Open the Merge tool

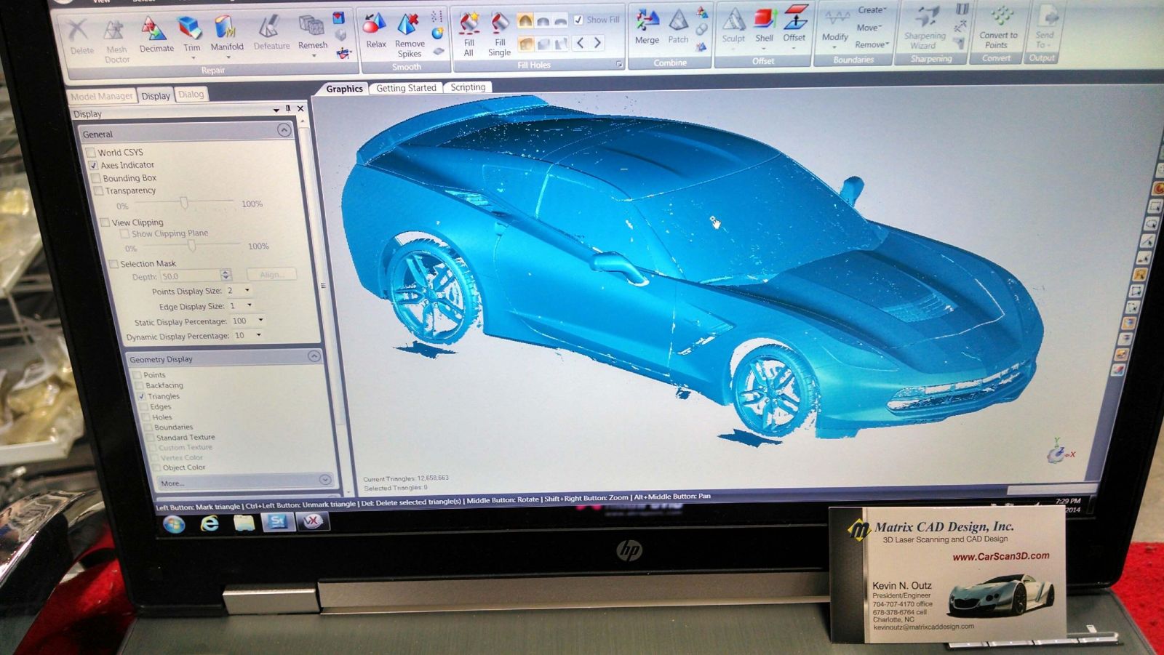(647, 23)
